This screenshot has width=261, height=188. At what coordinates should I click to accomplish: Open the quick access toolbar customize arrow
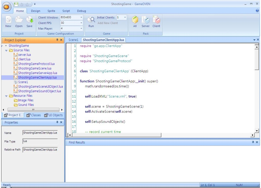[x=35, y=4]
